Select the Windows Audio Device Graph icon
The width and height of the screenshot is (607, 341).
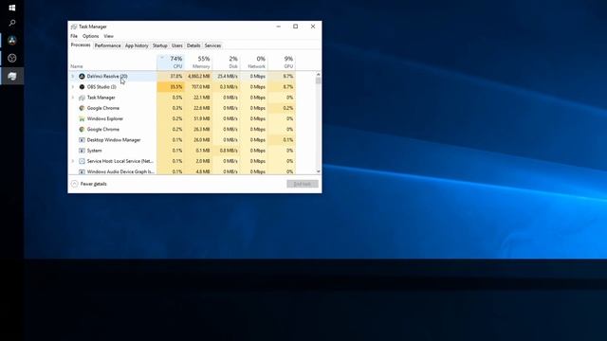point(82,171)
